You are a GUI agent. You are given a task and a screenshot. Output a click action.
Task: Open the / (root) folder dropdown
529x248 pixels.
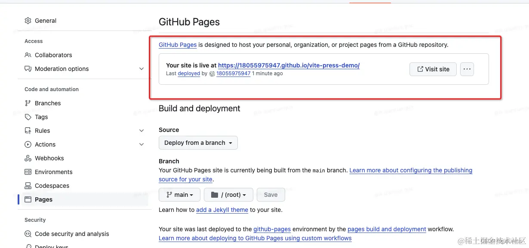click(x=229, y=195)
